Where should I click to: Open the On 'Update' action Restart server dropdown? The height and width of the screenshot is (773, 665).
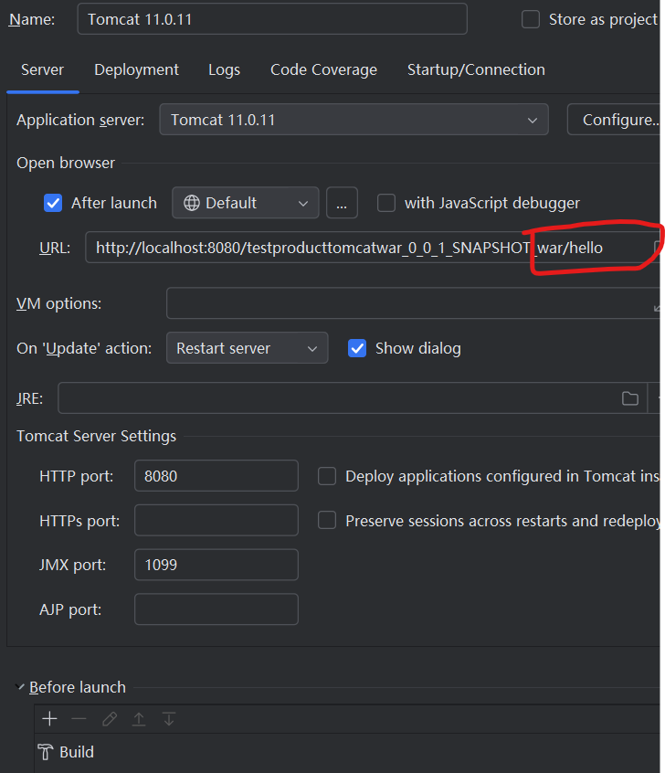click(x=247, y=348)
